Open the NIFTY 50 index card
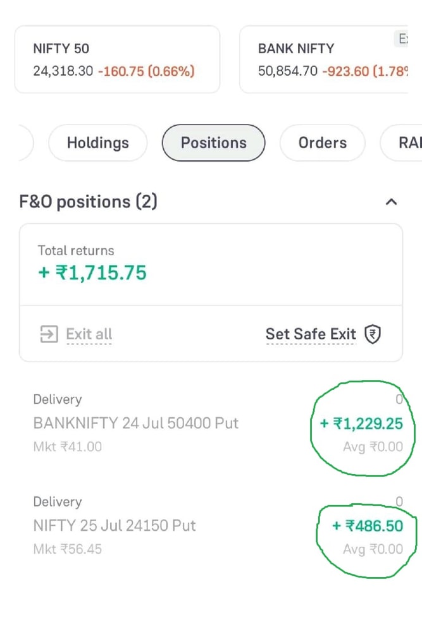 click(x=117, y=59)
